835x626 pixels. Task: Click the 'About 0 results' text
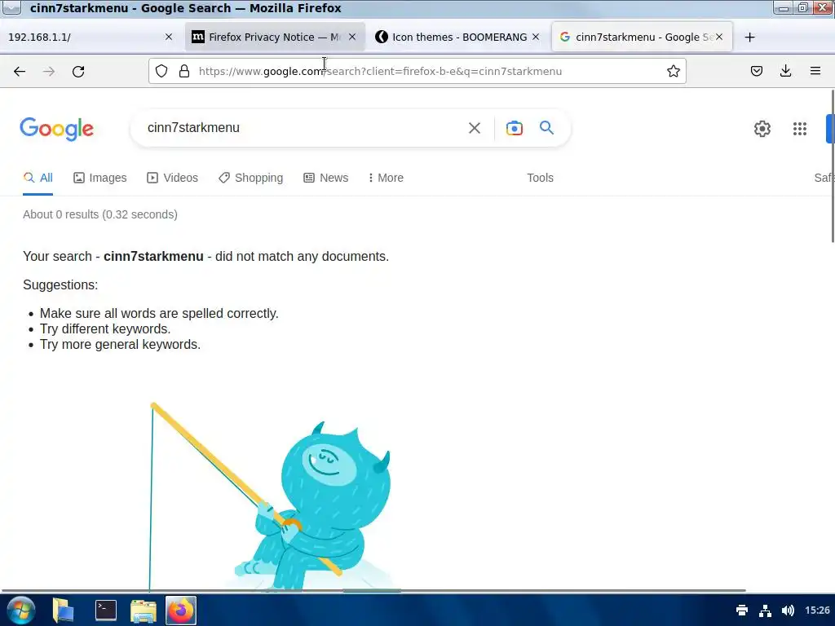tap(100, 214)
